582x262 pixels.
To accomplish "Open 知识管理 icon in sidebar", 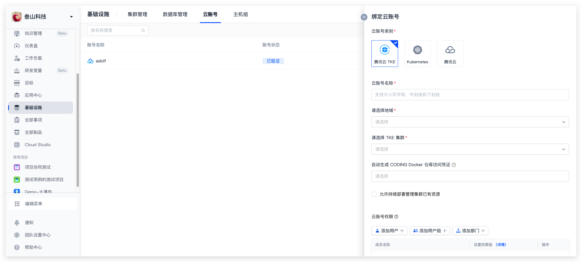I will 17,33.
